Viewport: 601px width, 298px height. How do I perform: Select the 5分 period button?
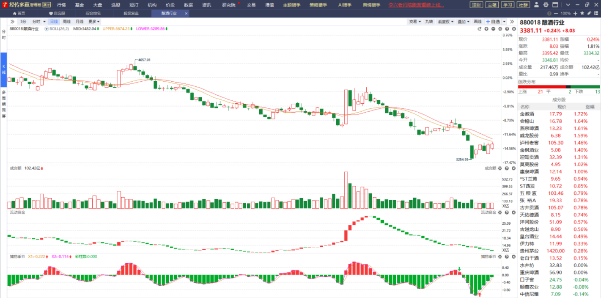coord(23,22)
